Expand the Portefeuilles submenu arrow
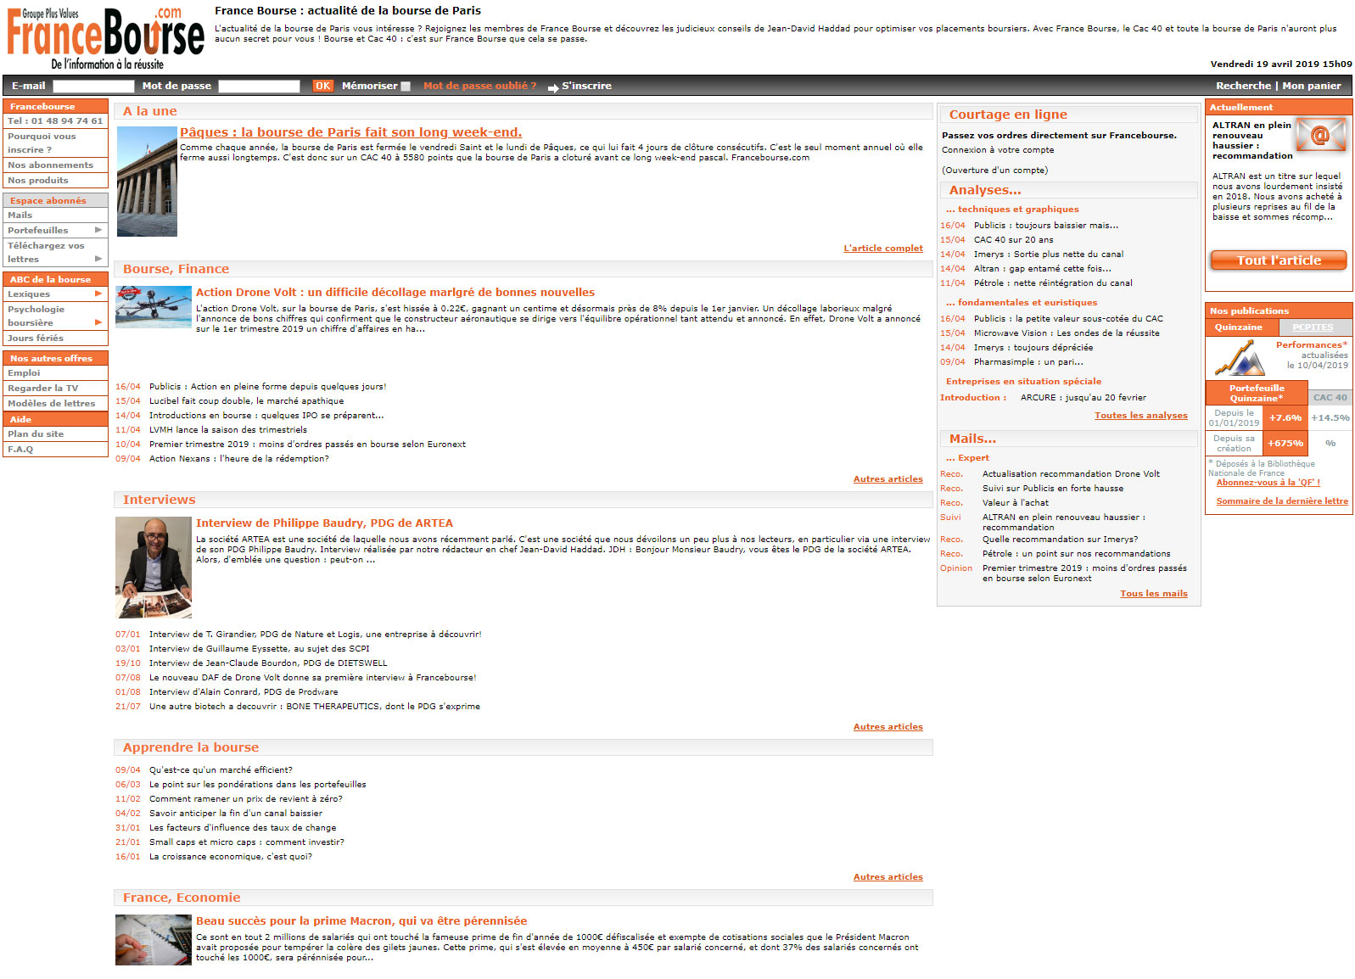Viewport: 1355px width, 979px height. point(98,230)
